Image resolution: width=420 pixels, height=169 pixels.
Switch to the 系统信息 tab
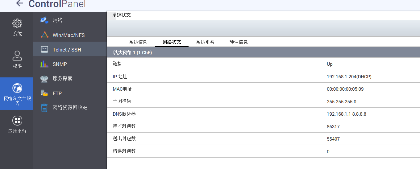tap(138, 42)
